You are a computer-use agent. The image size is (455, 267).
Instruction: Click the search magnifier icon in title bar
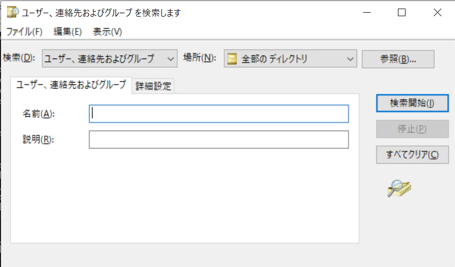click(x=13, y=13)
